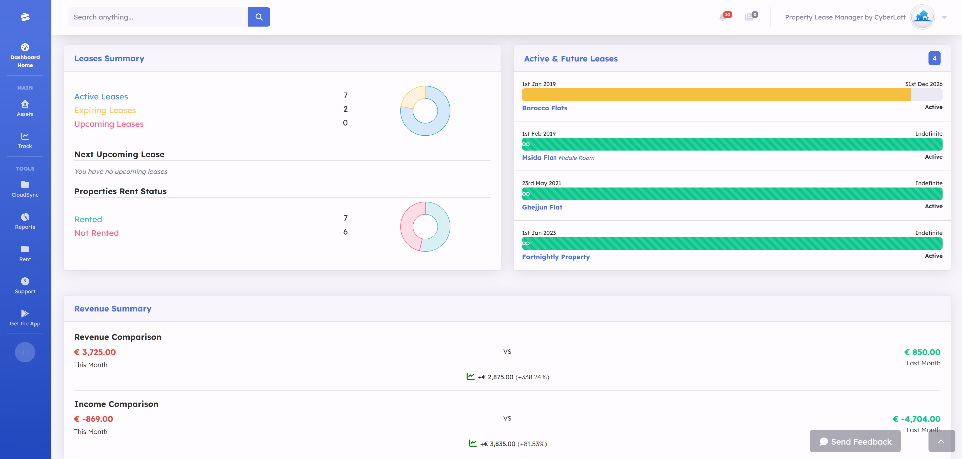Viewport: 962px width, 459px height.
Task: Open the Expiring Leases link
Action: 105,111
